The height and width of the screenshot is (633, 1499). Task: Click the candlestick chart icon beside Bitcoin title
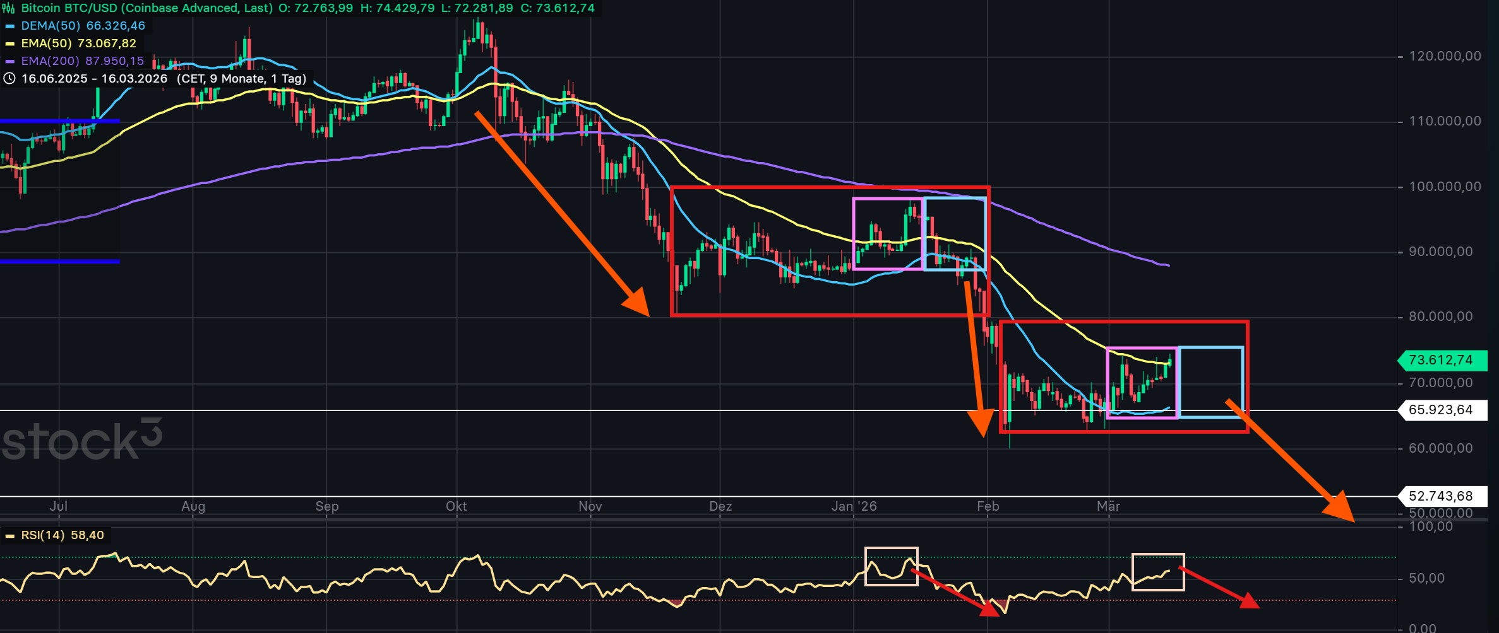point(9,8)
